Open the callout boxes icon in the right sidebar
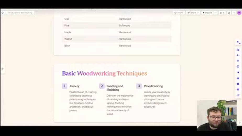The image size is (242, 136). (238, 61)
